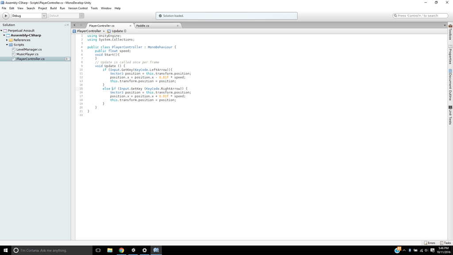The width and height of the screenshot is (453, 255).
Task: Click the search field in the toolbar
Action: pos(420,15)
